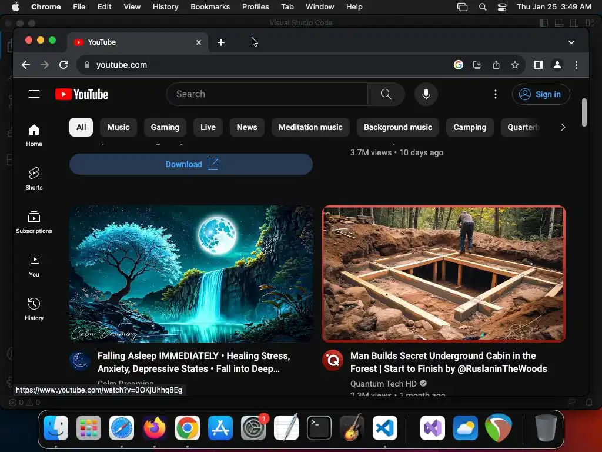This screenshot has height=452, width=602.
Task: Click the Google icon in address bar
Action: [458, 65]
